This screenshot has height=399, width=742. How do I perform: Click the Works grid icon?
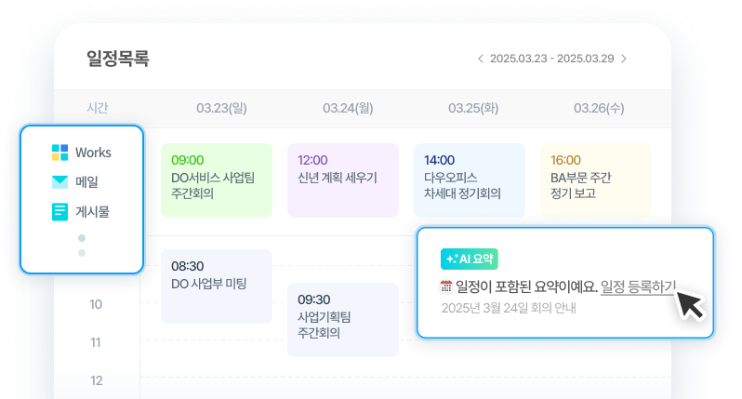(x=60, y=153)
